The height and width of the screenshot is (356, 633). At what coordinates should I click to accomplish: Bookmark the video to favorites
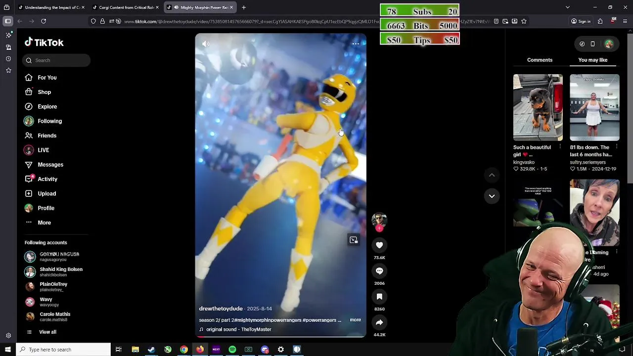click(x=379, y=297)
